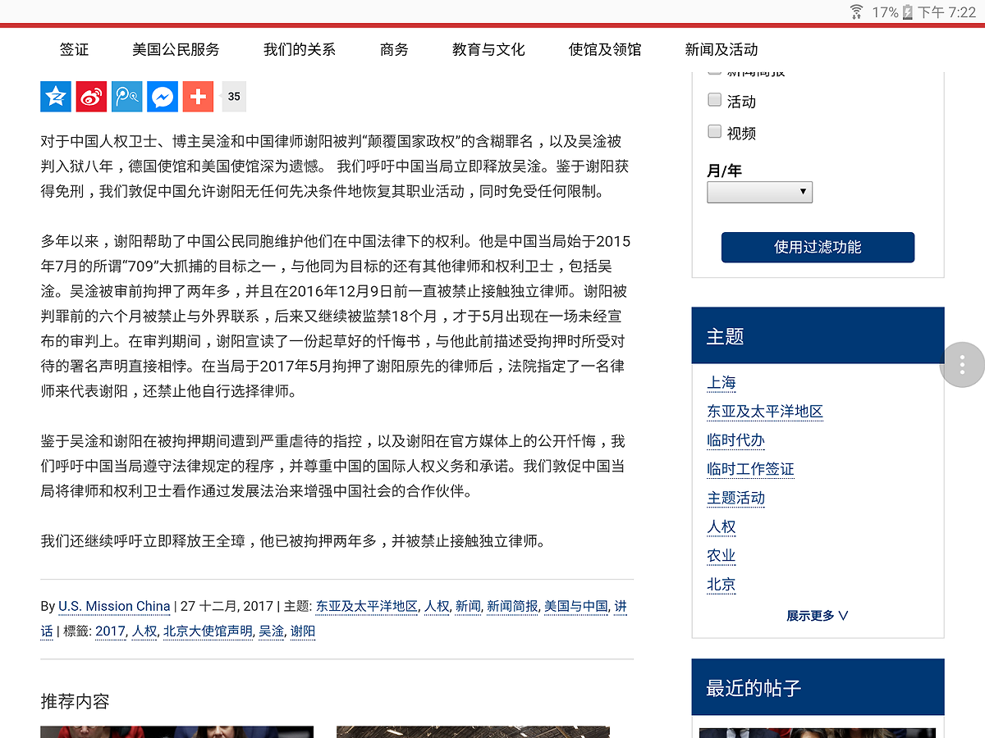Share article via Weibo icon
This screenshot has height=738, width=985.
tap(91, 97)
